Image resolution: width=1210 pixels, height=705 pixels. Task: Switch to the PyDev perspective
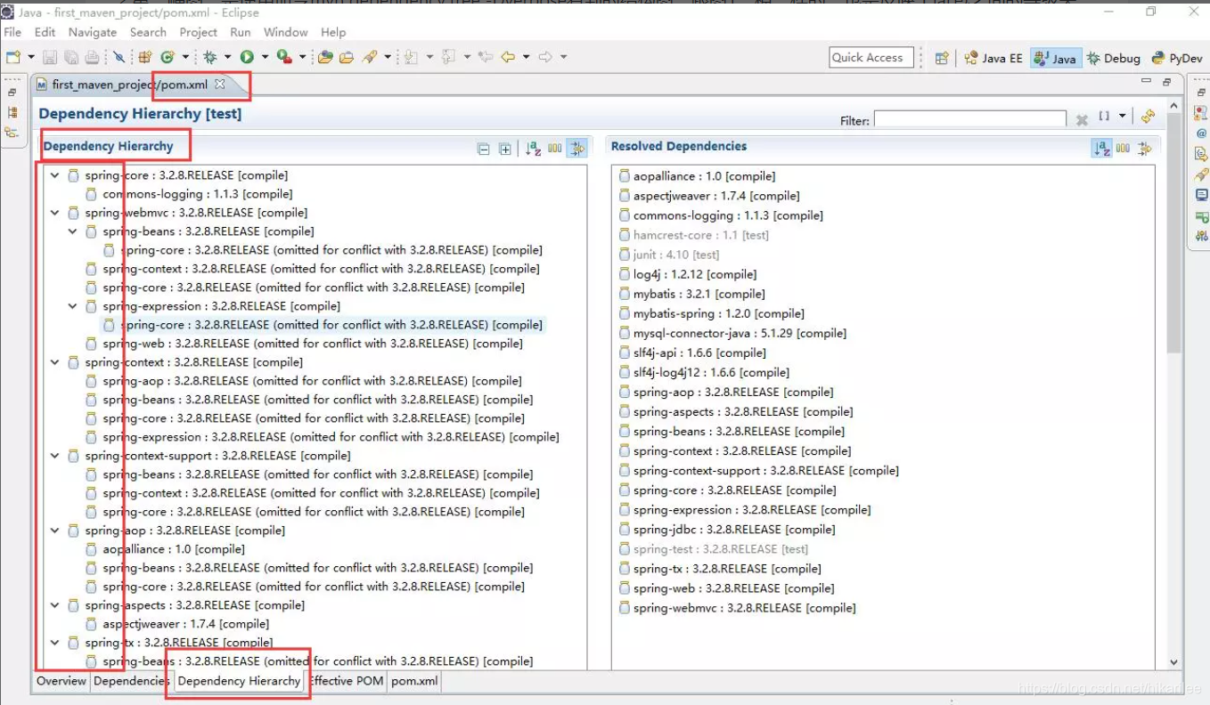tap(1177, 58)
